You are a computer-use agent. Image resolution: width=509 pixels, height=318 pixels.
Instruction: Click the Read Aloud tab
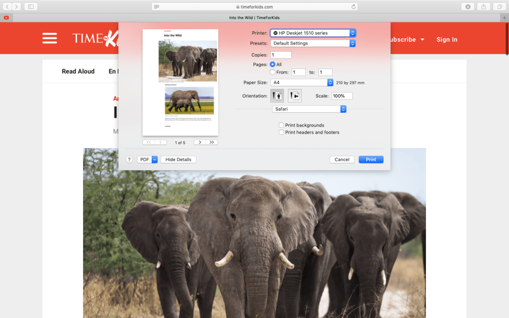(x=78, y=72)
